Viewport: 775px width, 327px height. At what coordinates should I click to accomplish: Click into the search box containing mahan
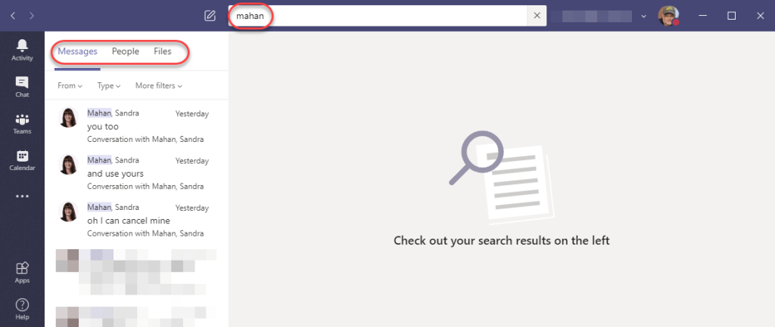[x=378, y=16]
